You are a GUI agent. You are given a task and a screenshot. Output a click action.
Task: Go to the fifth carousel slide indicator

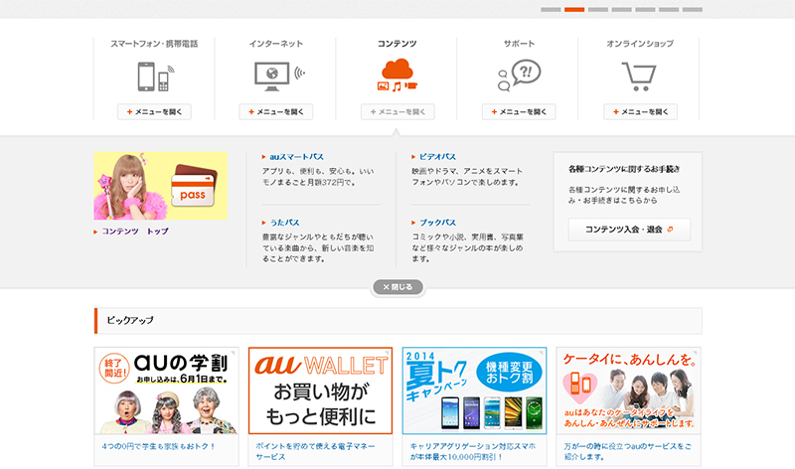point(645,10)
